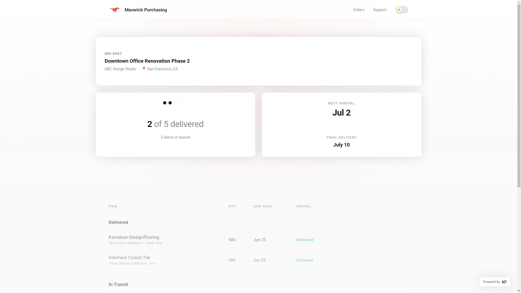This screenshot has width=521, height=293.
Task: Click San Francisco, CA location text
Action: [162, 69]
